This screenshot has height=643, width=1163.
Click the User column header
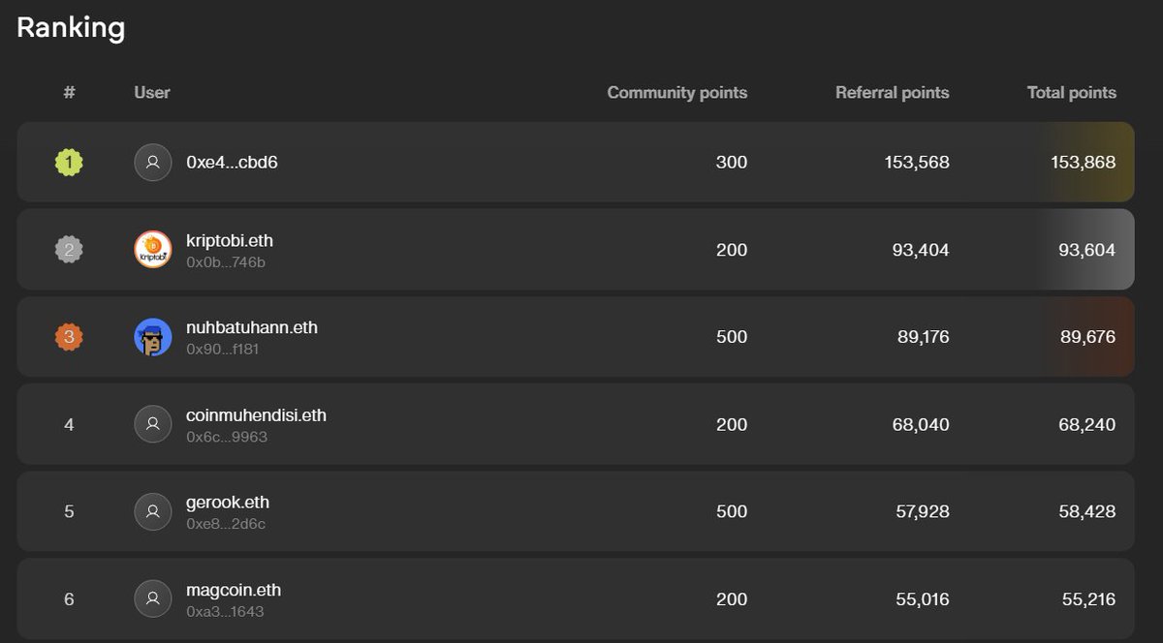(152, 93)
